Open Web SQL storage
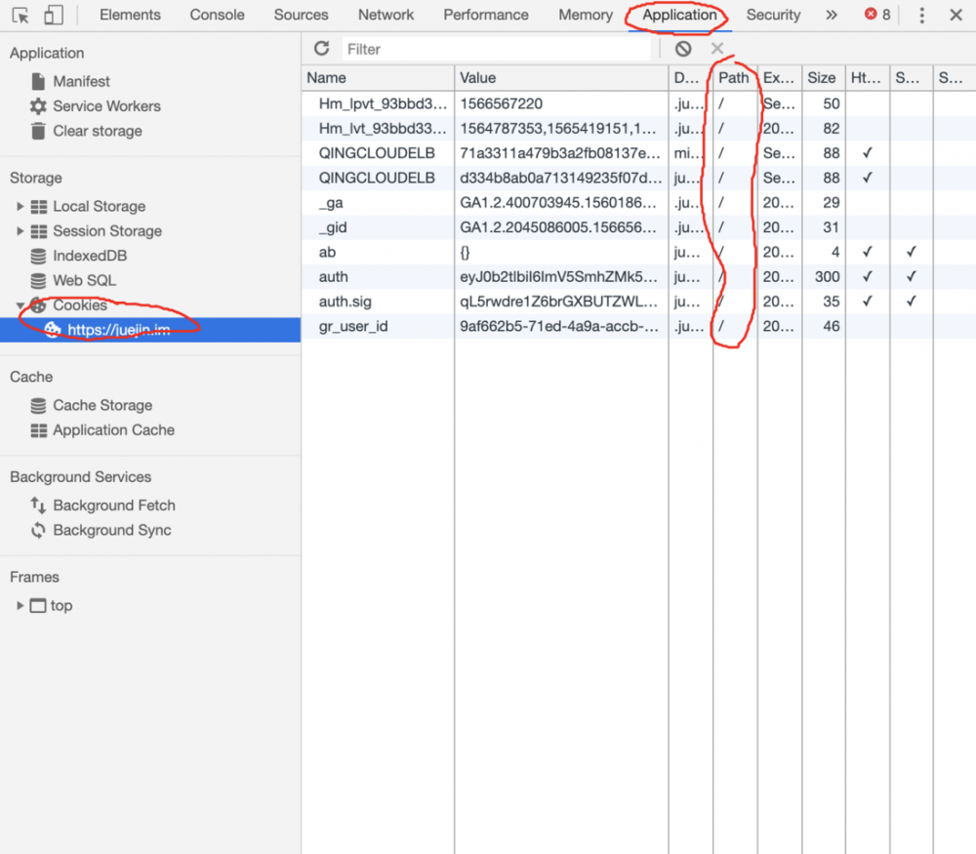This screenshot has width=976, height=854. click(x=84, y=281)
